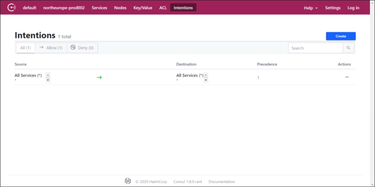Create a new intention
Image resolution: width=375 pixels, height=187 pixels.
341,36
